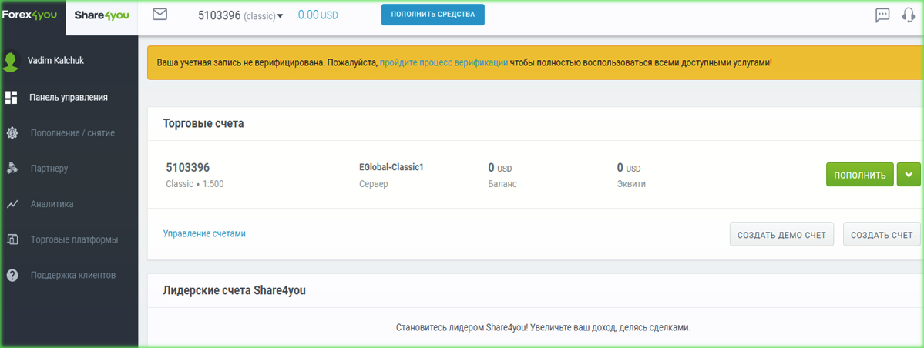
Task: Click the headset support icon
Action: [908, 15]
